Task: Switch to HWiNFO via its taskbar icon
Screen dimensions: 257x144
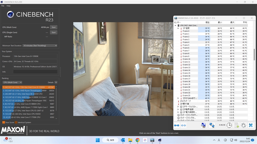Action: coord(152,140)
